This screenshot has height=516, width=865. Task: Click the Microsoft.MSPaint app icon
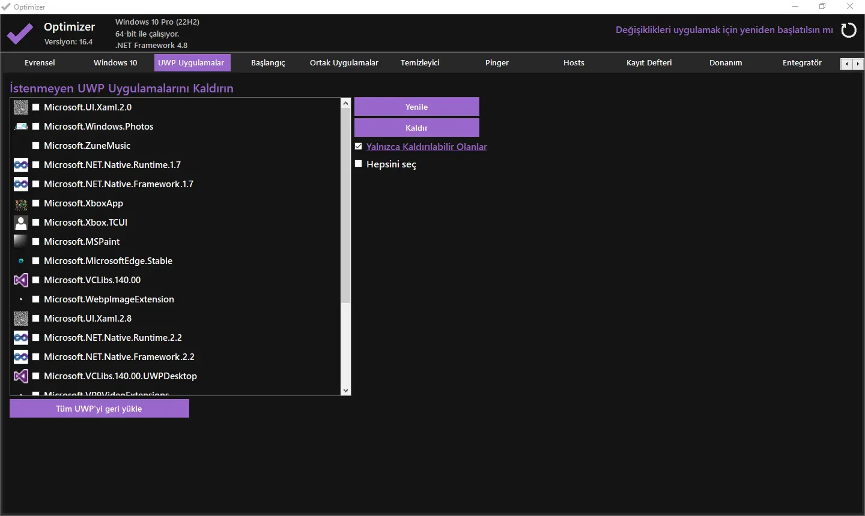(21, 242)
